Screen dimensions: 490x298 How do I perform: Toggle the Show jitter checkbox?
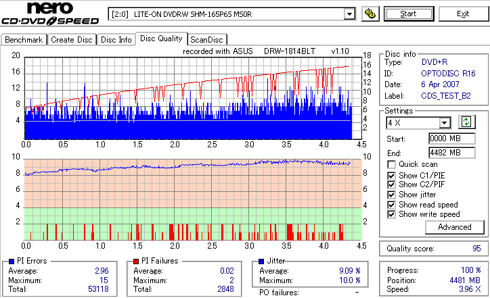[391, 195]
